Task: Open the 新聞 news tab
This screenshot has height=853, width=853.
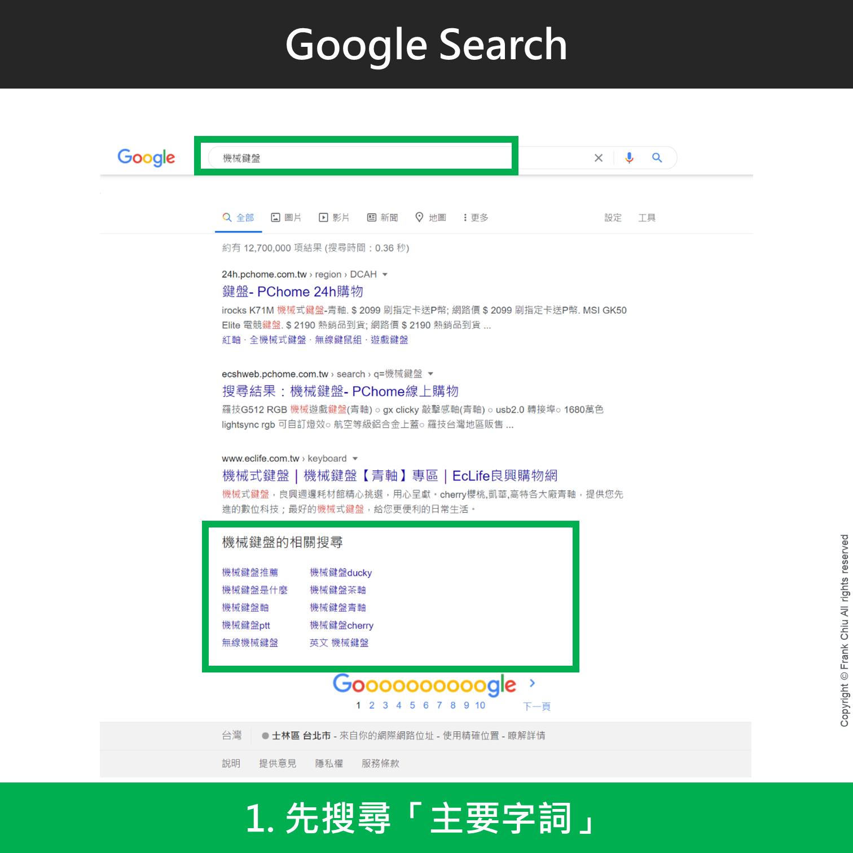Action: click(382, 218)
